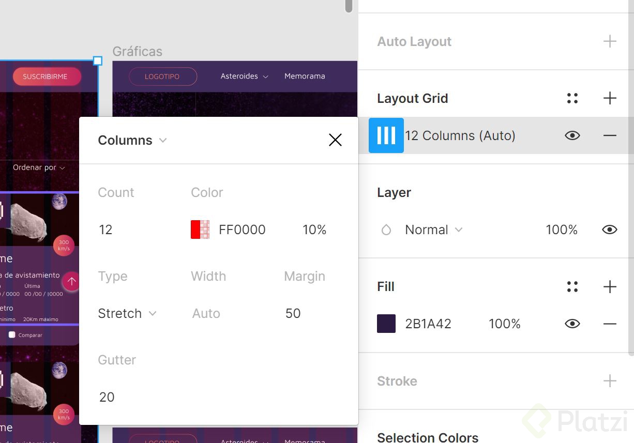
Task: Open Layout Grid styles four-dot icon
Action: tap(572, 98)
